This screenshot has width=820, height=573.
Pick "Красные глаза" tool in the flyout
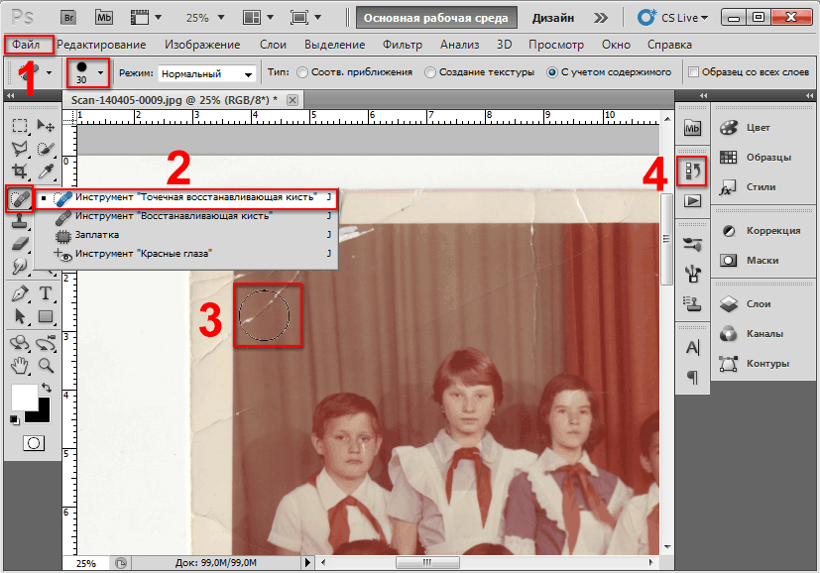(185, 254)
